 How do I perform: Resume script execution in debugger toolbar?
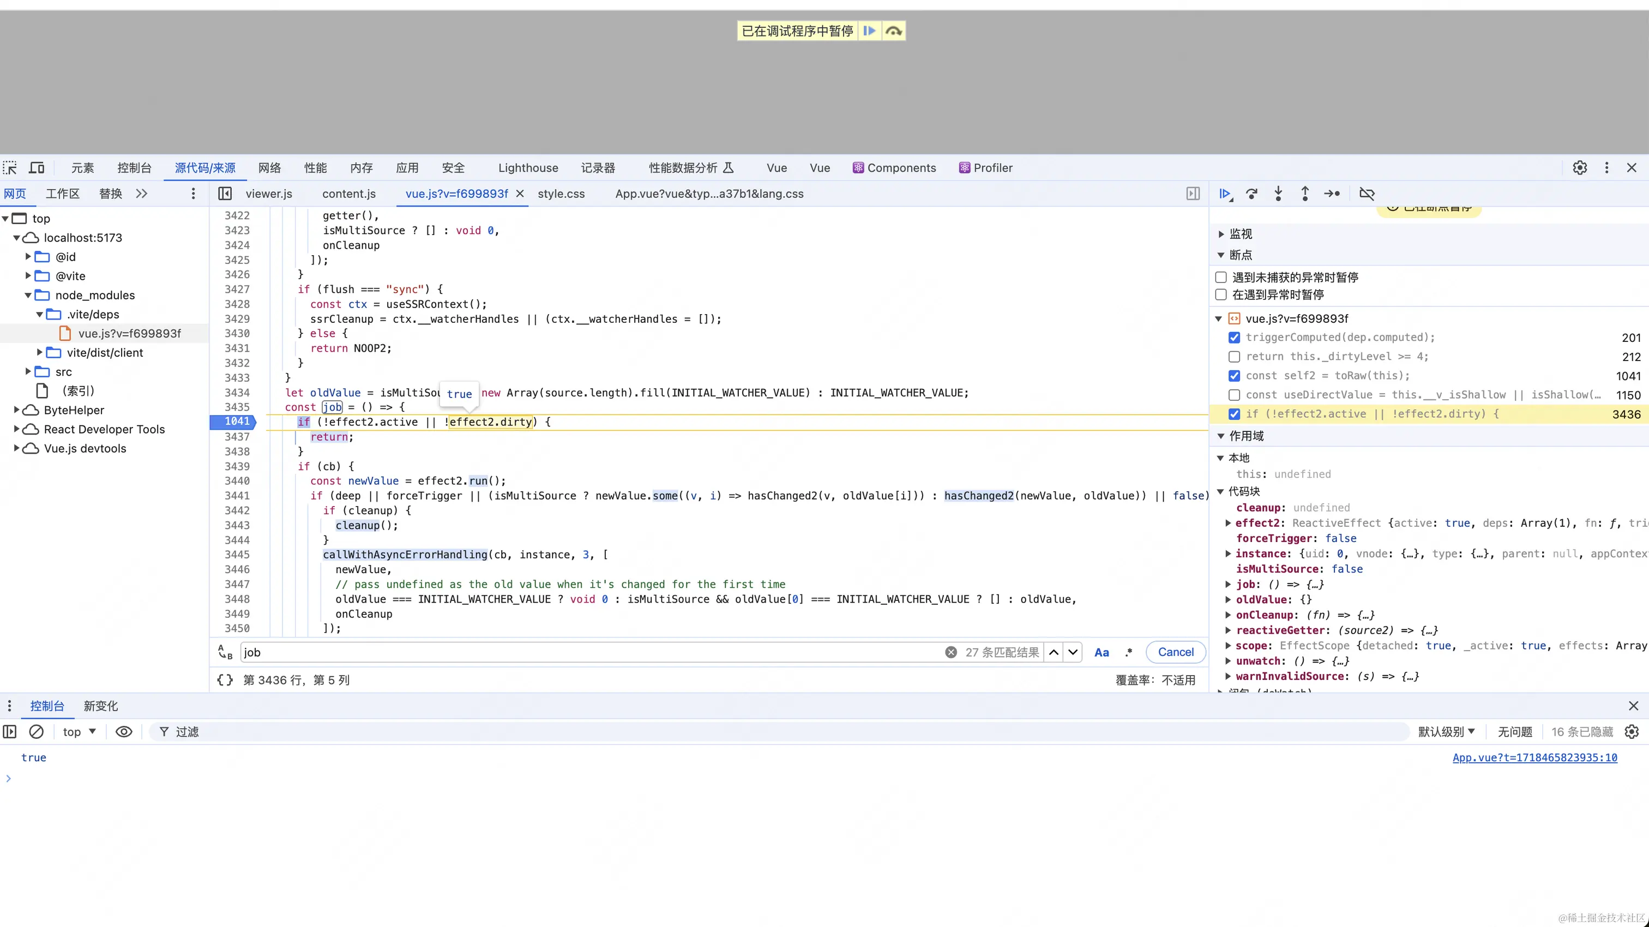[x=1225, y=194]
